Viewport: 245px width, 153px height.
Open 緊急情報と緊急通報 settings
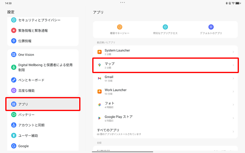coord(43,31)
